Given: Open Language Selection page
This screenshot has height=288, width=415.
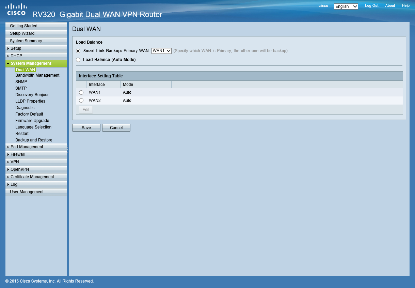Looking at the screenshot, I should coord(33,127).
